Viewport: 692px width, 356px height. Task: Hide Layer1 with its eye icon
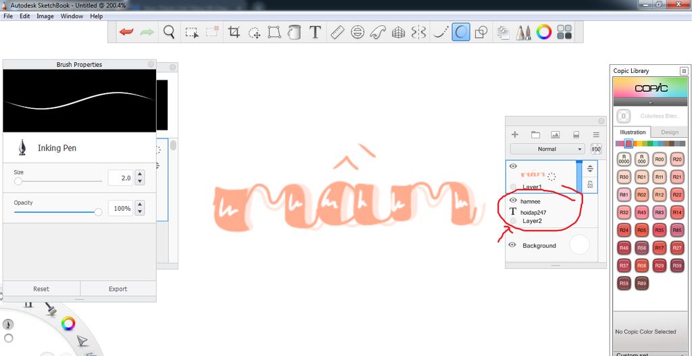[513, 166]
